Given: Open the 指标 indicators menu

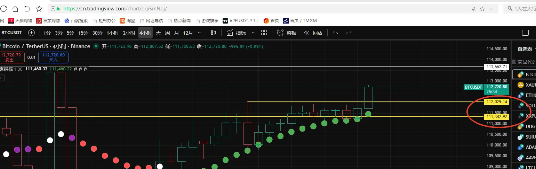Looking at the screenshot, I should coord(236,33).
